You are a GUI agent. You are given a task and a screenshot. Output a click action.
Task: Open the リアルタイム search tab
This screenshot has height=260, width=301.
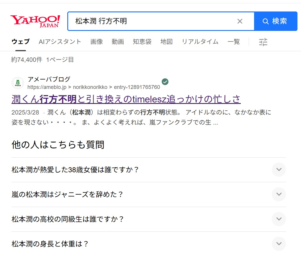(x=200, y=42)
